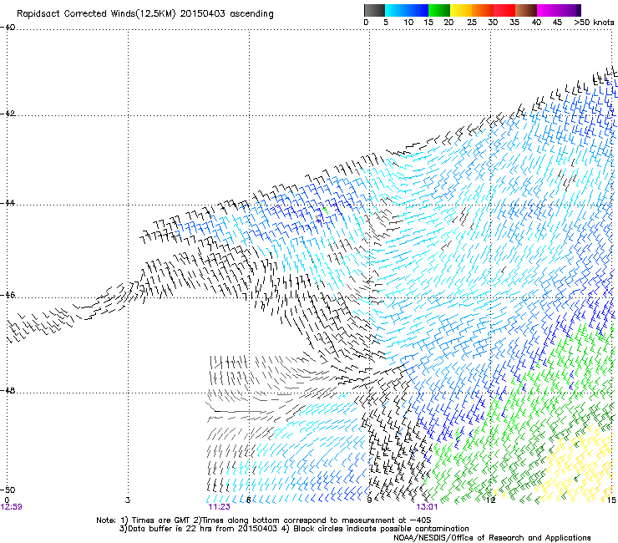618x543 pixels.
Task: Select the green 15-20 knots legend swatch
Action: [439, 10]
